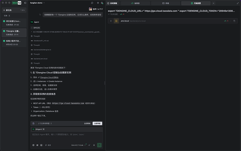Collapse the left sidebar panel icon

pos(25,3)
